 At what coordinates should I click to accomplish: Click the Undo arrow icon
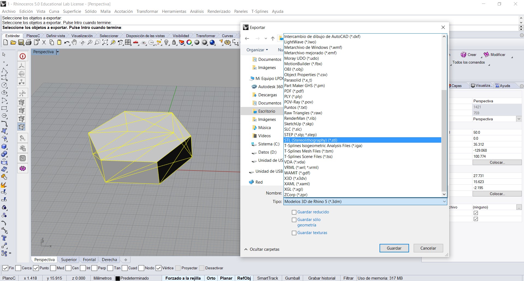click(67, 42)
